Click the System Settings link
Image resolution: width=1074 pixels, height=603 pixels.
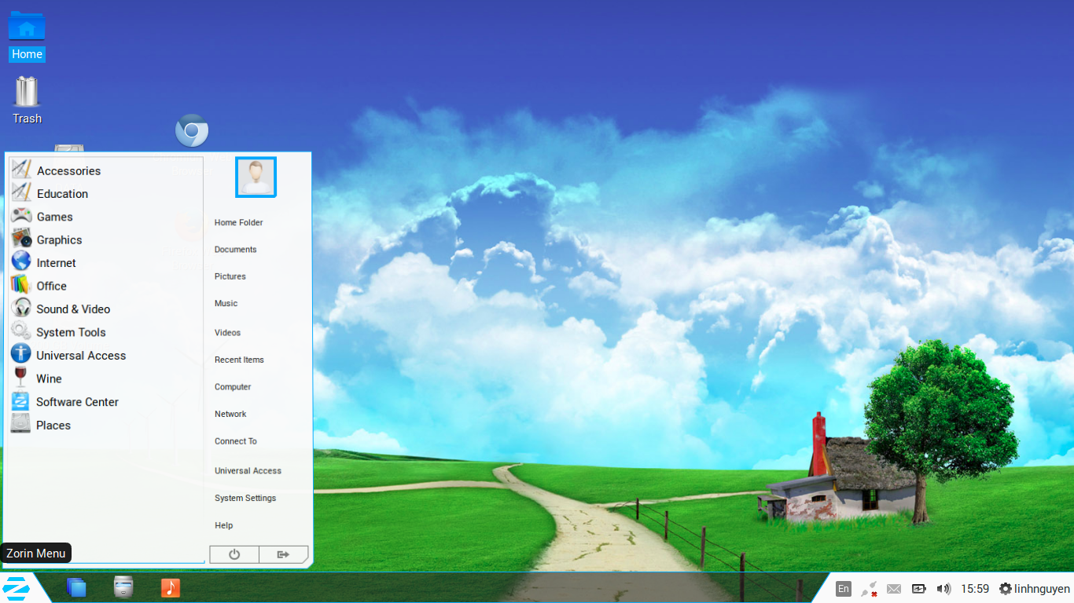[245, 498]
